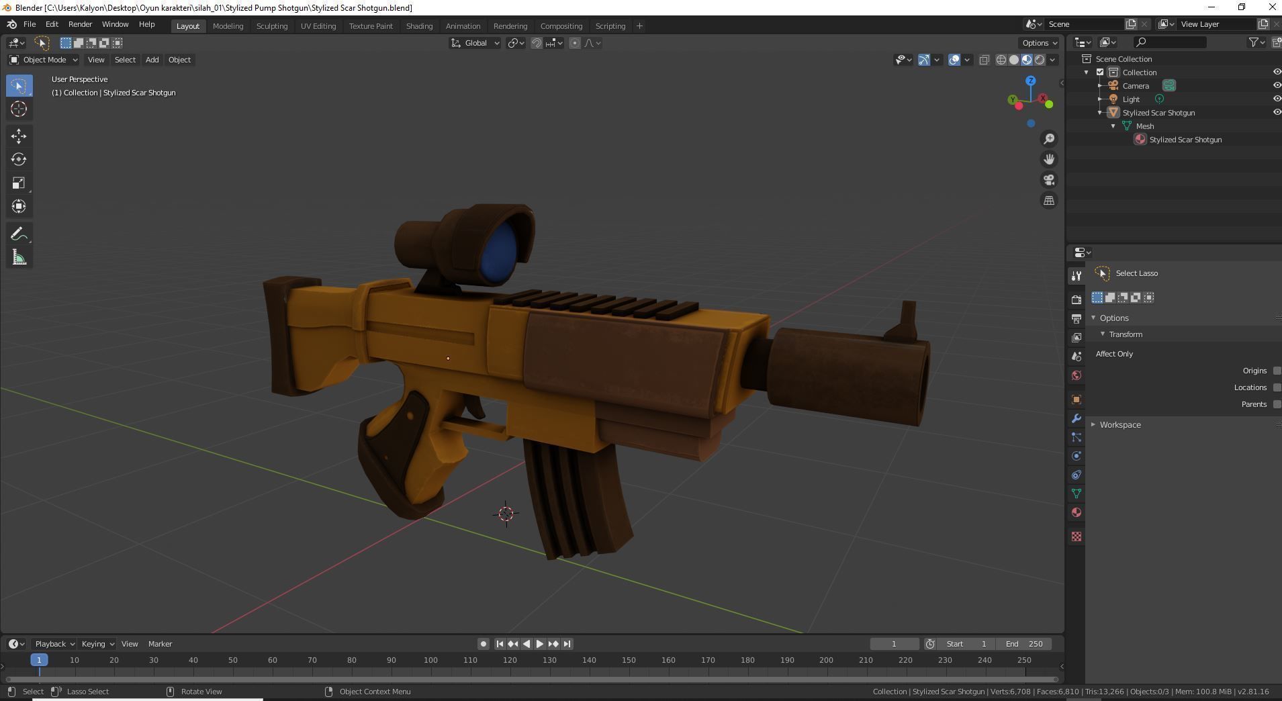Open the Particles properties tab
1282x701 pixels.
pos(1077,437)
